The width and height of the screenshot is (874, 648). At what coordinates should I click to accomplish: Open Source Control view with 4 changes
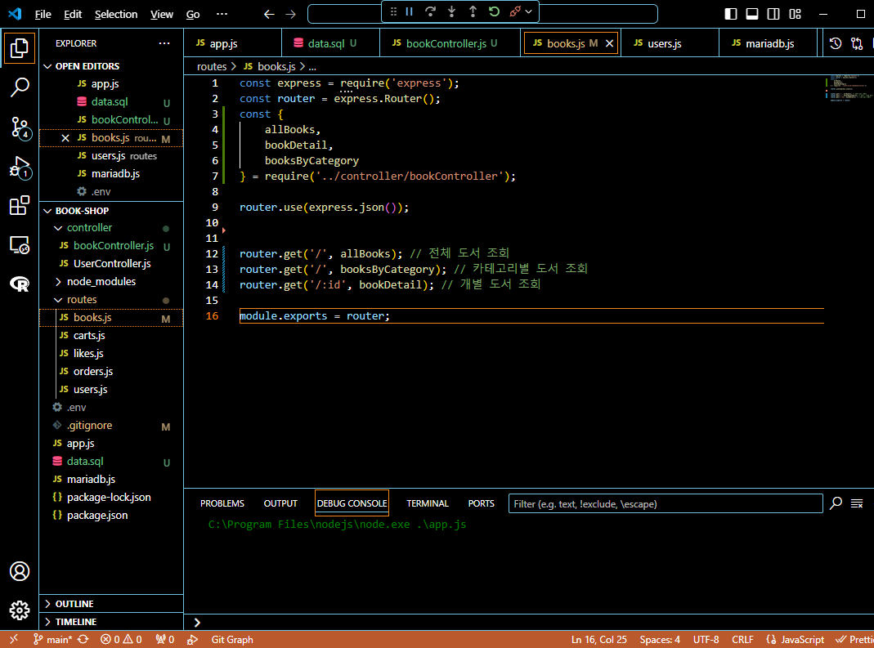pyautogui.click(x=20, y=127)
